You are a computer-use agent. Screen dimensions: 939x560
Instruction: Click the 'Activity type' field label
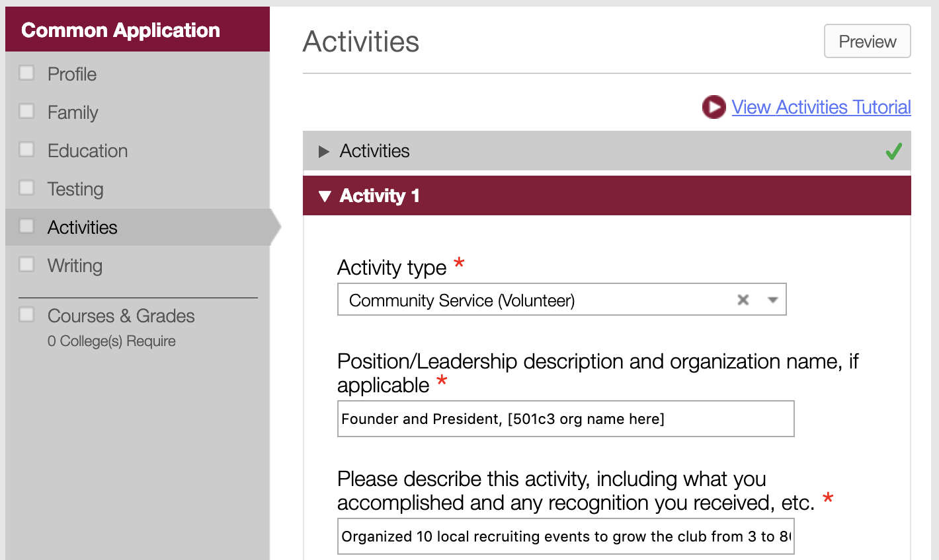click(x=392, y=267)
